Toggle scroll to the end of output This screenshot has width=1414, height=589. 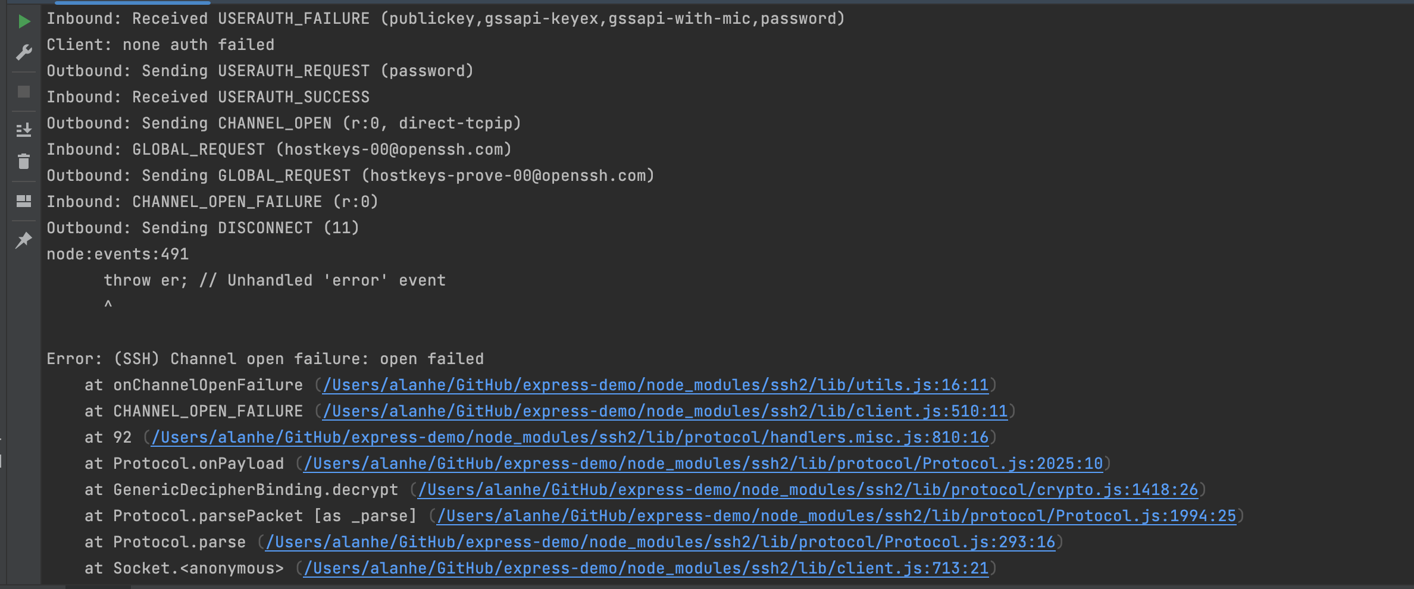[x=24, y=130]
